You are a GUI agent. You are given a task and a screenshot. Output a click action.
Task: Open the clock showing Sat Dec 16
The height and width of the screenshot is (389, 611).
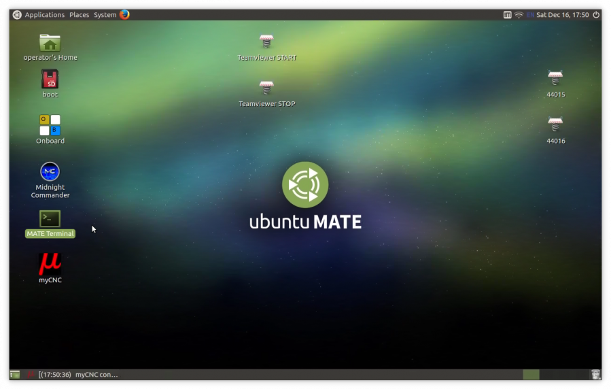point(562,15)
